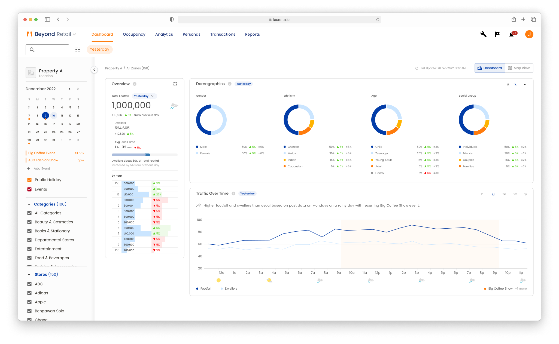Click the flag icon in header
Screen dimensions: 559x344
[x=497, y=34]
